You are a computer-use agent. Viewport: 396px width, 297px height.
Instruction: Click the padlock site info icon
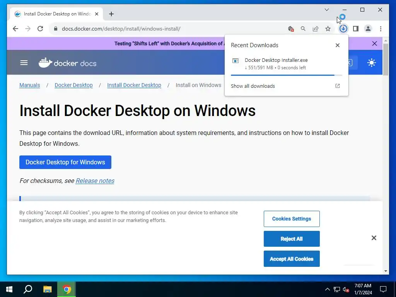(56, 29)
